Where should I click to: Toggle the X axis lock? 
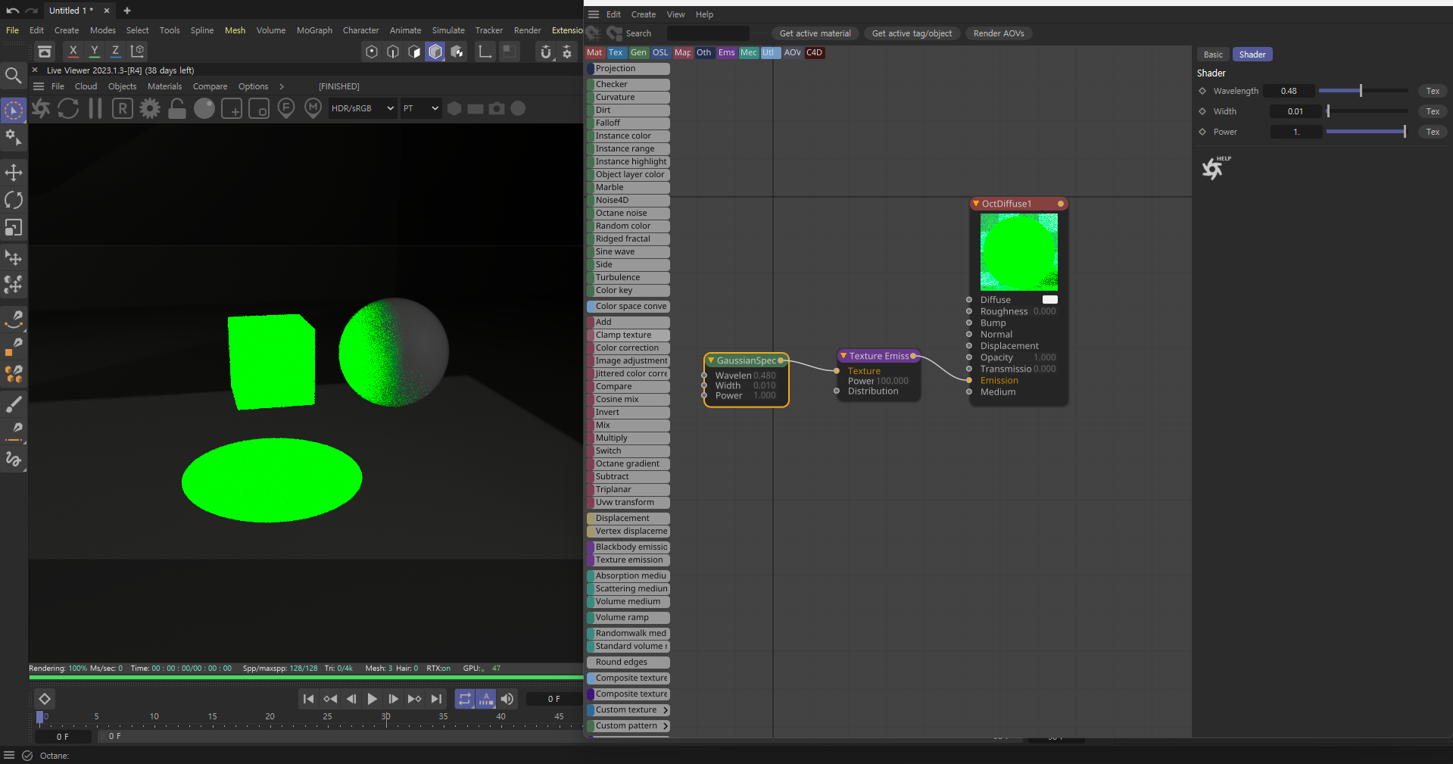pyautogui.click(x=73, y=51)
